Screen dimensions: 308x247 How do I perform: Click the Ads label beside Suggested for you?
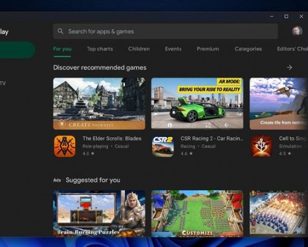pyautogui.click(x=57, y=180)
